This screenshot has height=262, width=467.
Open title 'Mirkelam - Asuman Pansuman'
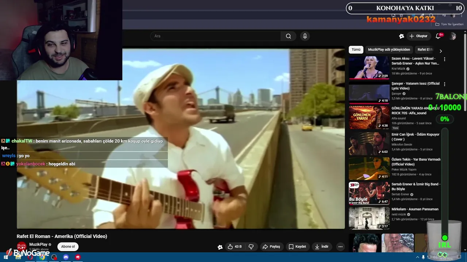415,209
